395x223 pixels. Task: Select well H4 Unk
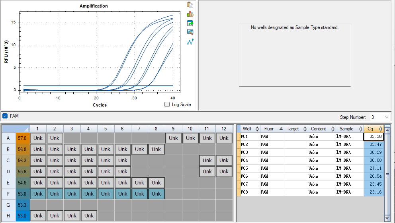tap(89, 216)
